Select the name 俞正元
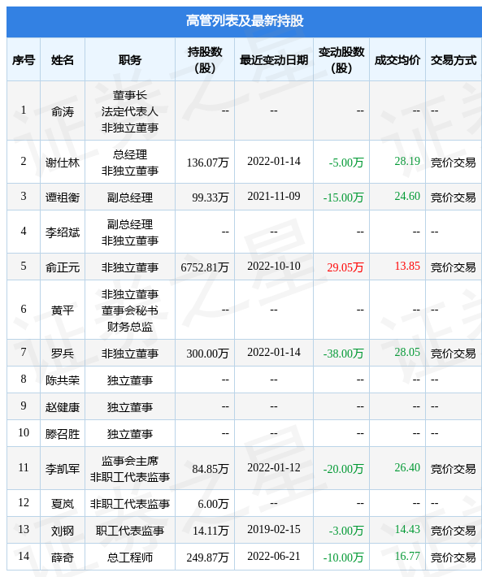482x577 pixels. (63, 267)
